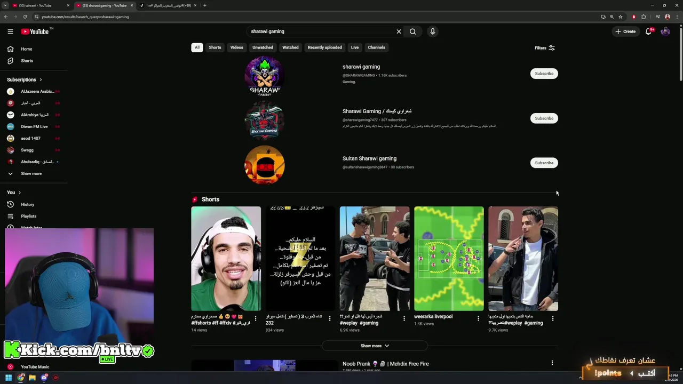Open more options for 834 views short

330,318
